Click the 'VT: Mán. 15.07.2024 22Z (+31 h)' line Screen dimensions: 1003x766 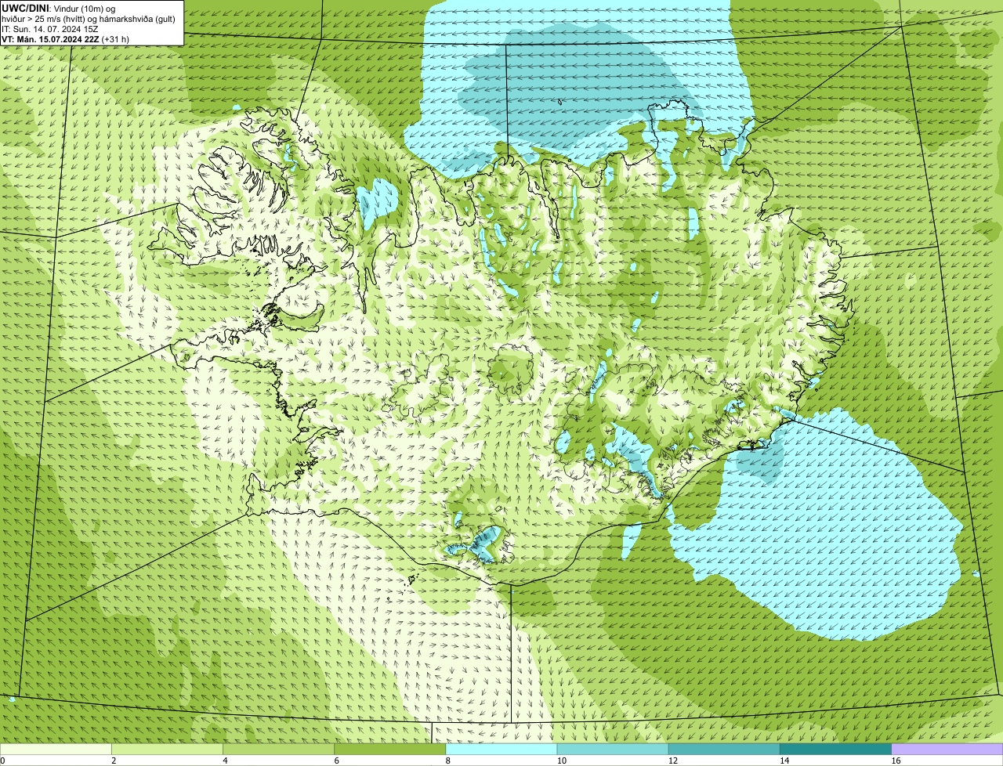tap(66, 39)
